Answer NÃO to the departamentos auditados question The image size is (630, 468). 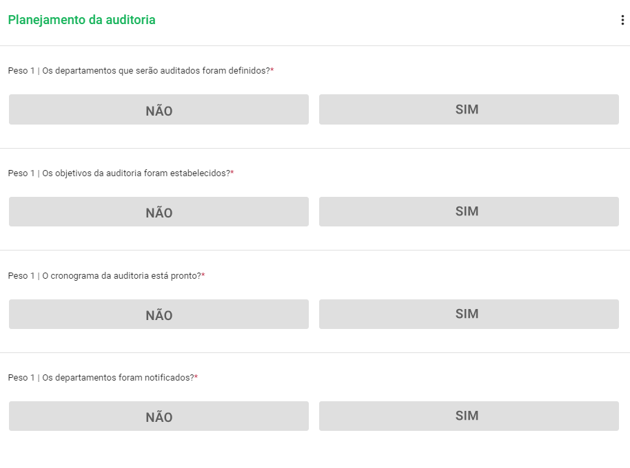point(158,109)
